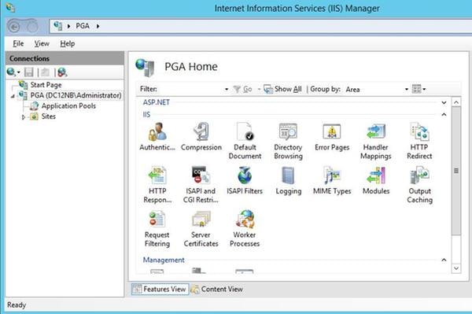The image size is (472, 314).
Task: Open the Default Document feature
Action: pos(245,141)
